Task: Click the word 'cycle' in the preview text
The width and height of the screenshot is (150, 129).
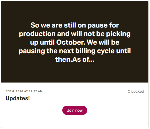Action: click(106, 51)
